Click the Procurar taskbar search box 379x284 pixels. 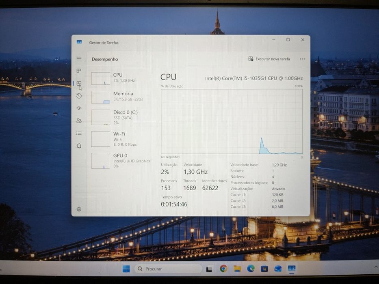point(168,269)
